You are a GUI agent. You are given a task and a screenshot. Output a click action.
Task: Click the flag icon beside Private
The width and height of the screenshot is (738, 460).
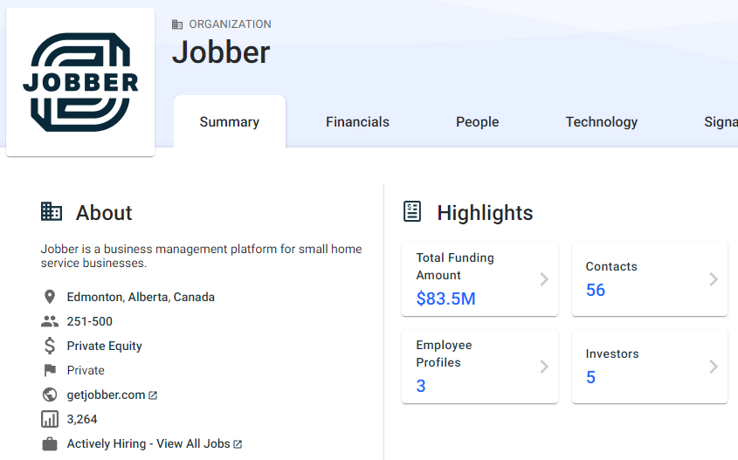coord(50,370)
